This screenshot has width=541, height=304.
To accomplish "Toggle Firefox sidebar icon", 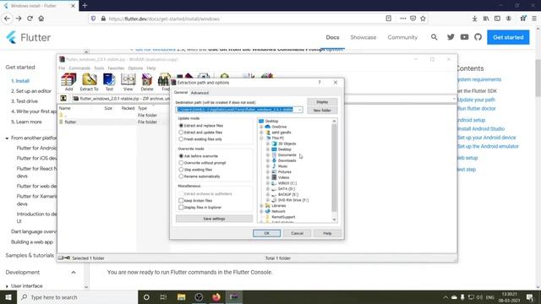I will [x=497, y=19].
